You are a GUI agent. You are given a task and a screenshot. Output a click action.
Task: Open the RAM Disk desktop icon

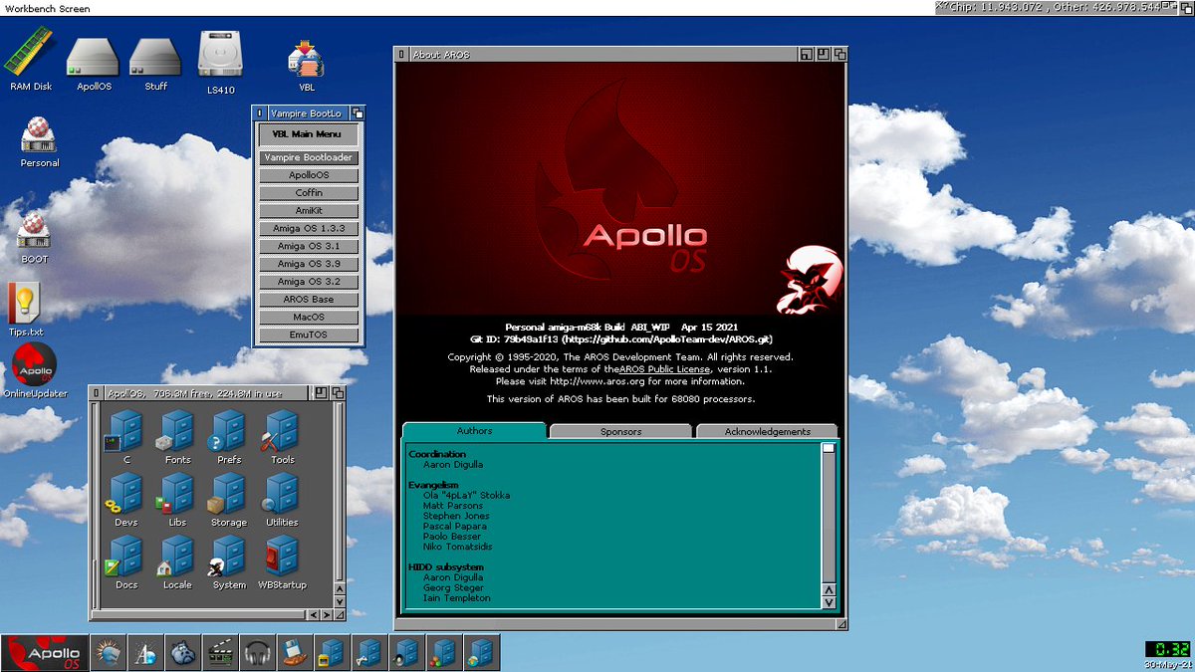pos(30,59)
